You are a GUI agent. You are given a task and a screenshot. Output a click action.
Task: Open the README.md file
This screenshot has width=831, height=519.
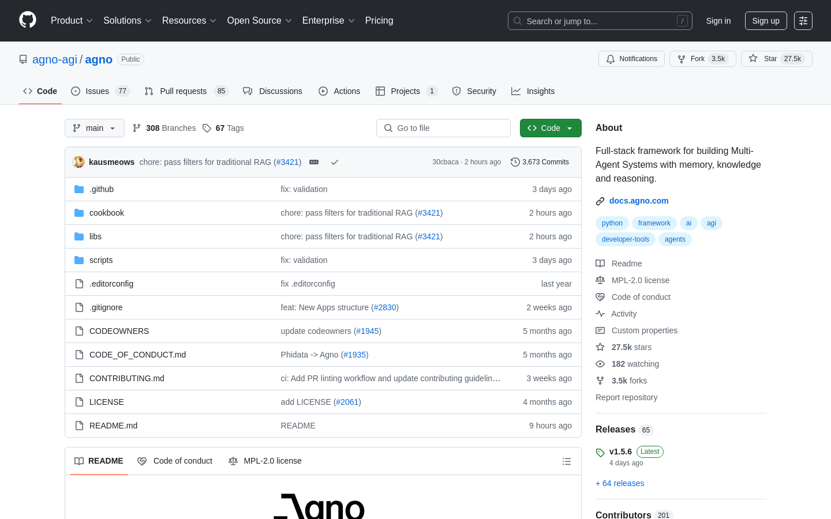113,426
